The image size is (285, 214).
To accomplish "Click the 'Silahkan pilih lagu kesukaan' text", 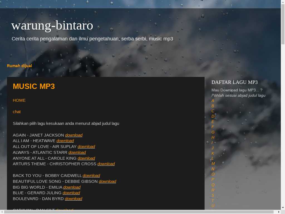I will 66,123.
